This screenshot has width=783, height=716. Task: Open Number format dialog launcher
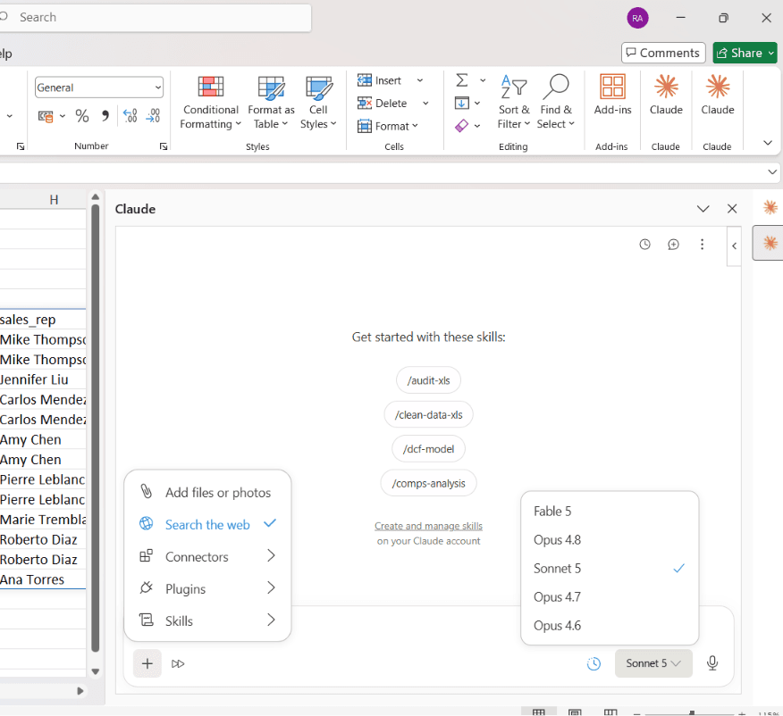coord(164,146)
